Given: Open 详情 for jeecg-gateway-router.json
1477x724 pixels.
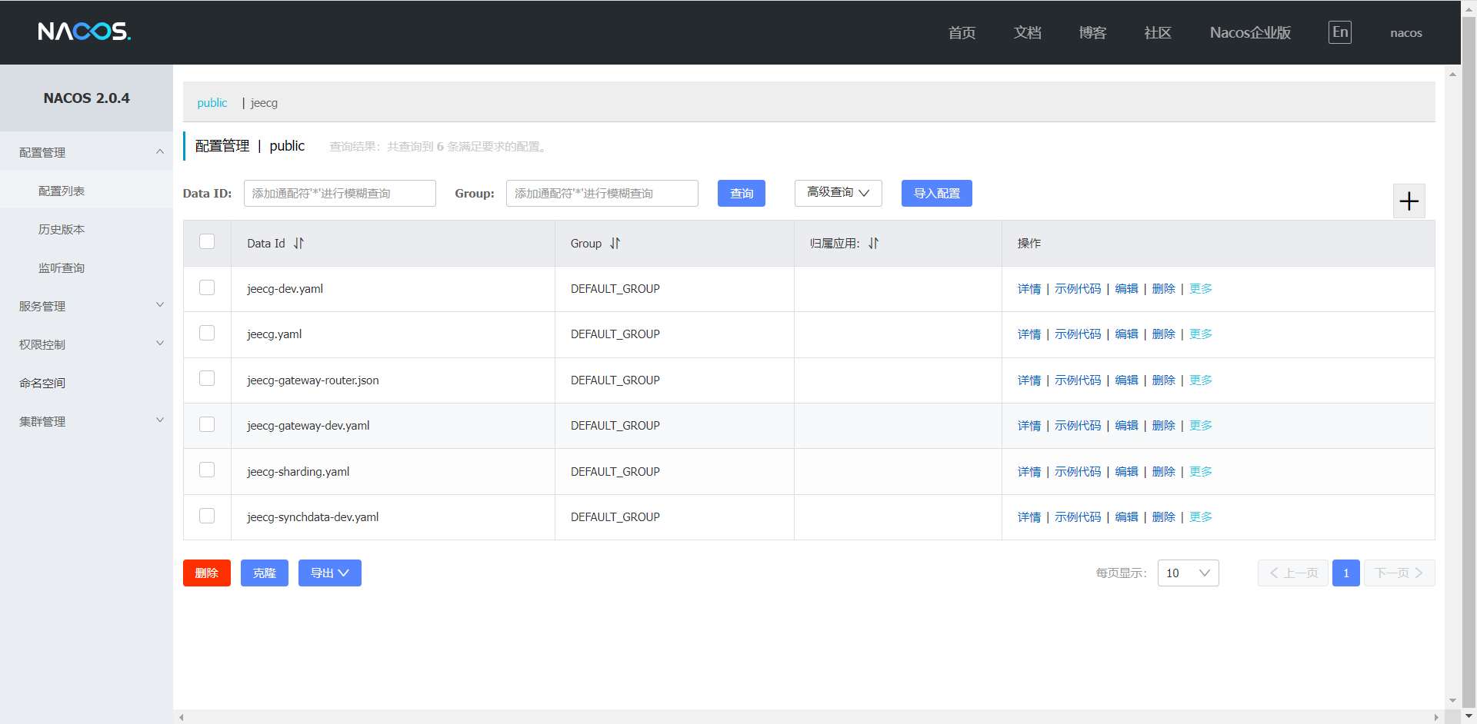Looking at the screenshot, I should tap(1029, 380).
